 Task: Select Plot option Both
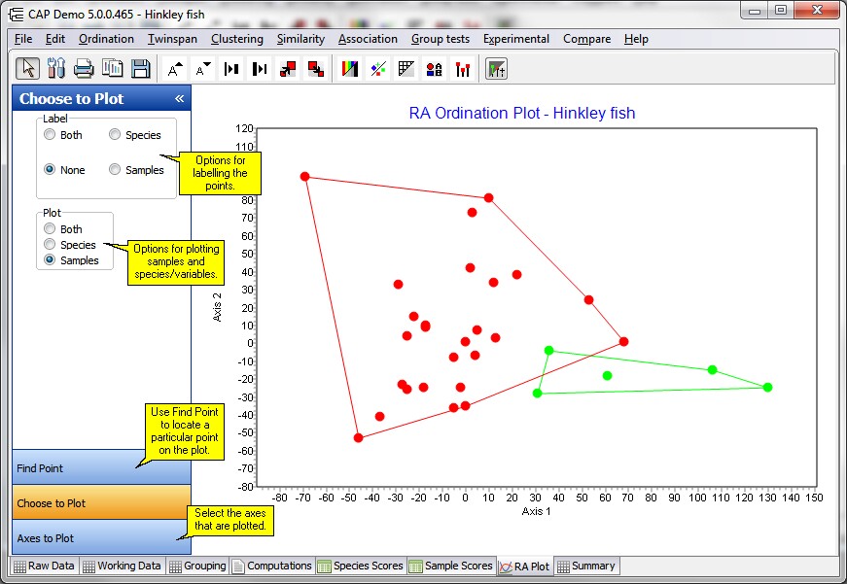coord(63,229)
